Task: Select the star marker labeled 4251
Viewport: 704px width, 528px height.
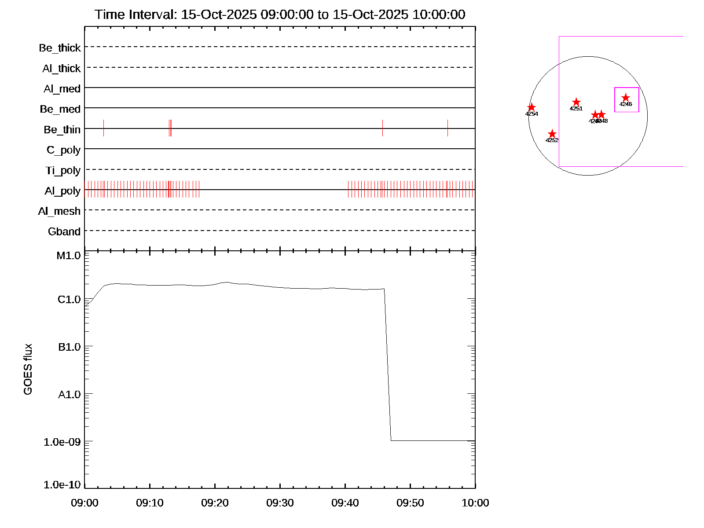Action: coord(576,102)
